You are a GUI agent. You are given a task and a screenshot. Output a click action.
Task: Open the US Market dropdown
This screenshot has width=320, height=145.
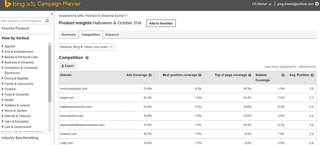[x=262, y=4]
